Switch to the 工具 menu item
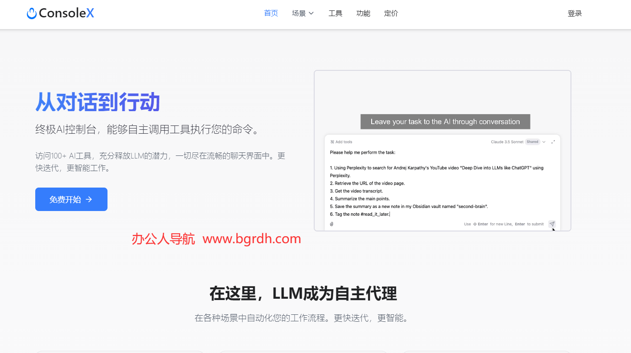 (x=335, y=13)
